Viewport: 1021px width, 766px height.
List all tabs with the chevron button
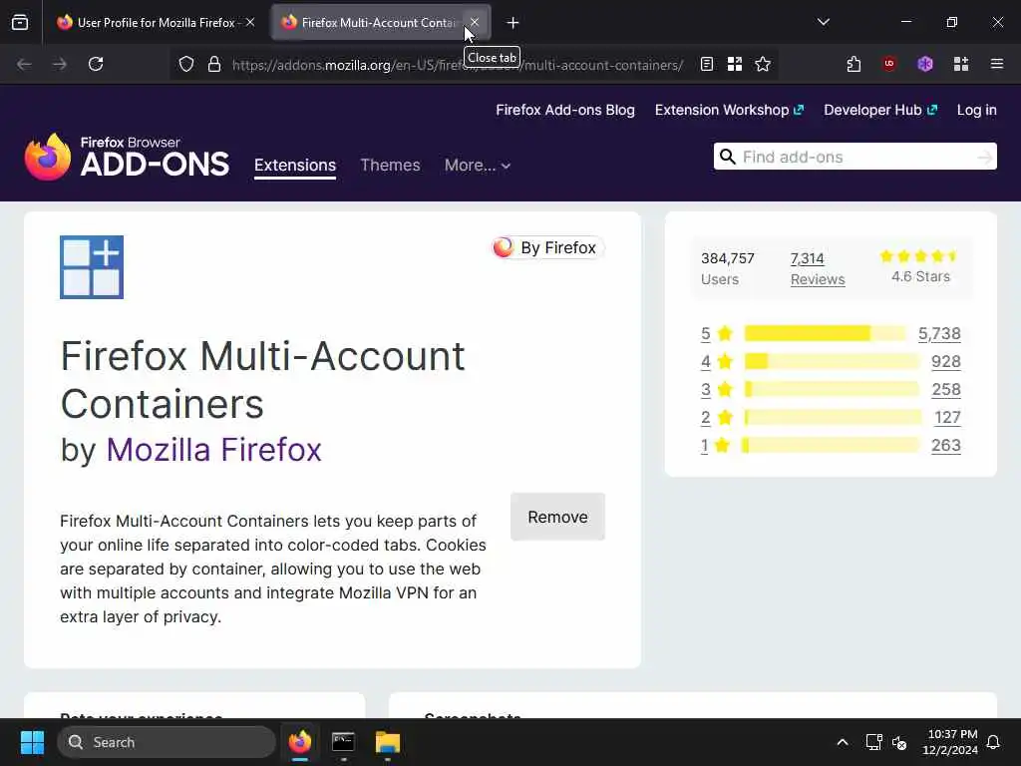coord(823,22)
